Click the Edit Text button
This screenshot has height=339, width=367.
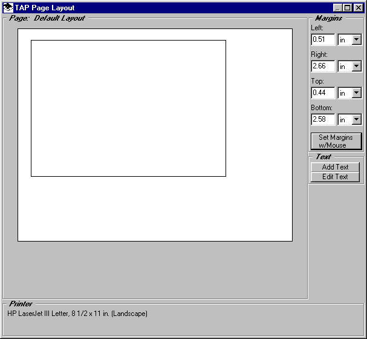coord(335,177)
